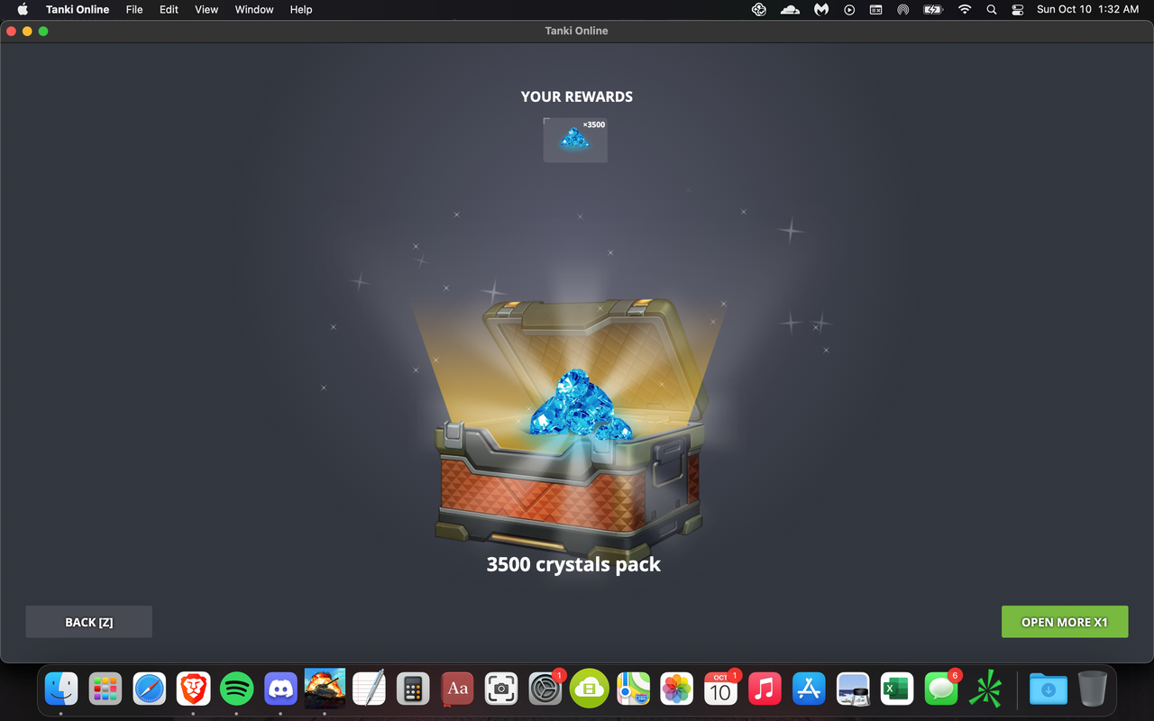Click the green starburst dock icon
1154x721 pixels.
click(985, 689)
